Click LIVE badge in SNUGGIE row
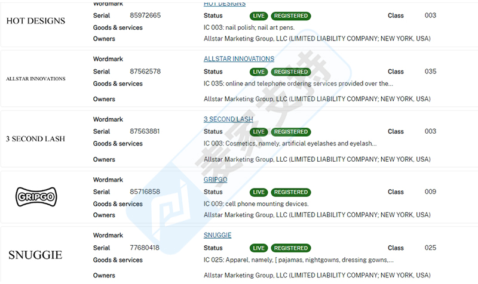Screen dimensions: 478x284 (x=259, y=248)
